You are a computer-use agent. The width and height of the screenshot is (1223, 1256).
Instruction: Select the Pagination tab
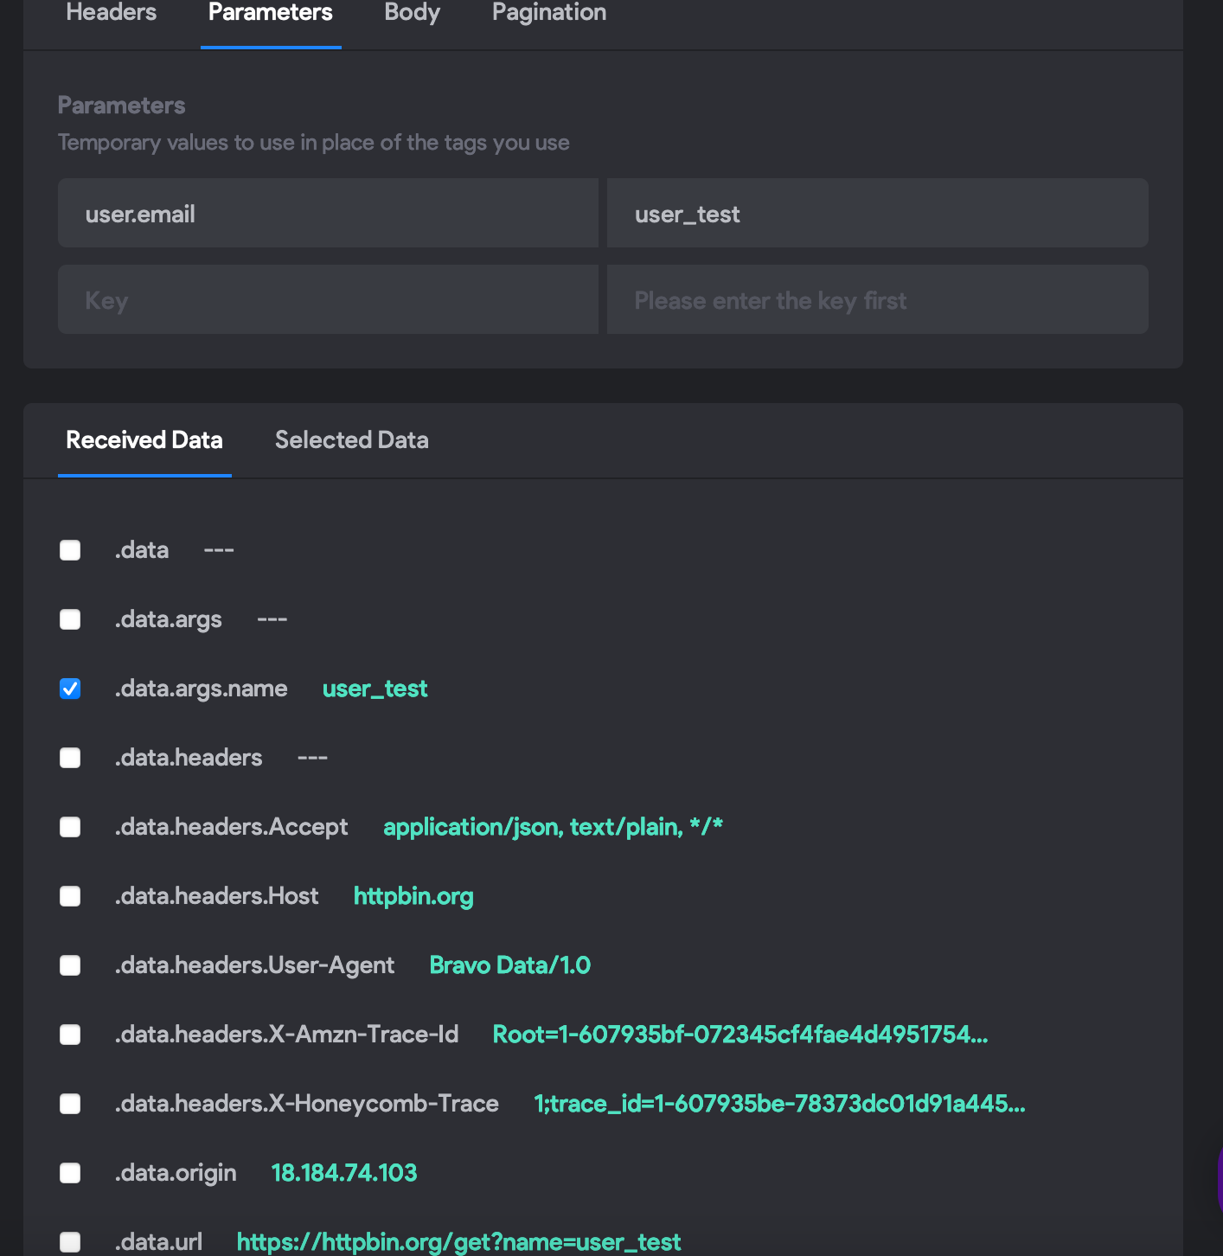[548, 13]
